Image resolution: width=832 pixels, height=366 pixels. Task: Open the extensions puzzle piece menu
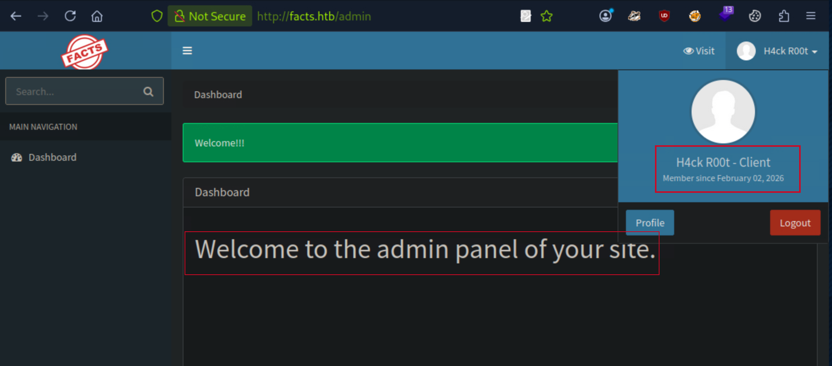(x=784, y=16)
